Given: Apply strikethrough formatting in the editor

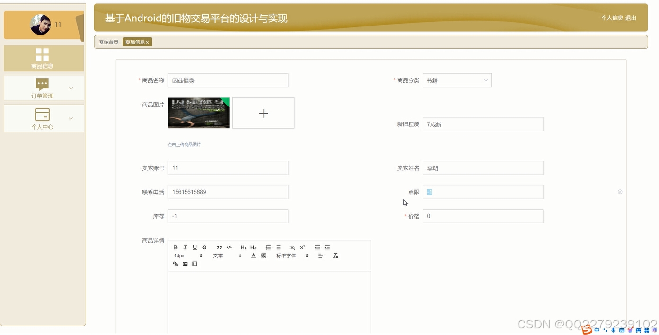Looking at the screenshot, I should tap(204, 247).
